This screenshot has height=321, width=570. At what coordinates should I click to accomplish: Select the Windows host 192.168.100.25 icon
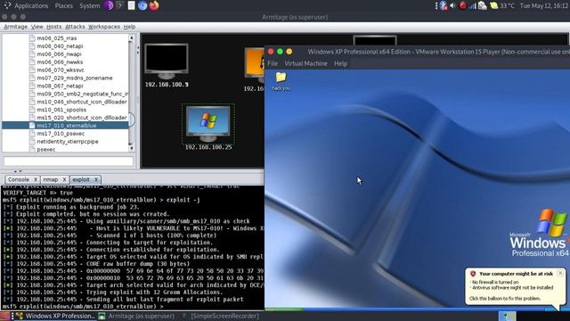(x=208, y=124)
